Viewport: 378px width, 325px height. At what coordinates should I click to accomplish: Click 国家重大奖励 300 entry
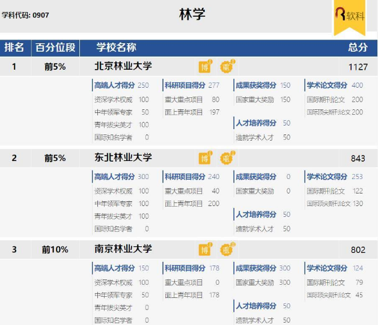click(x=263, y=282)
